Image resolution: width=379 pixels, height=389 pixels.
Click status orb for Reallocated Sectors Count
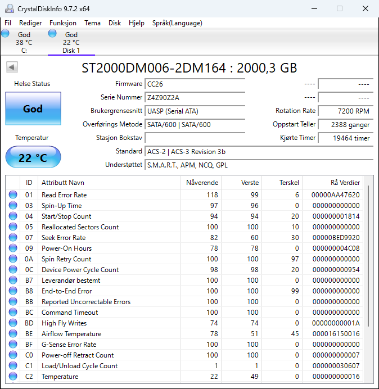coord(13,227)
